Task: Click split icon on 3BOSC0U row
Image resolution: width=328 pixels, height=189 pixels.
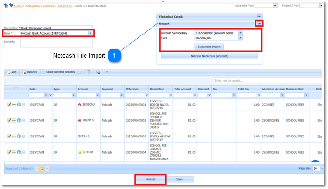Action: [x=14, y=105]
